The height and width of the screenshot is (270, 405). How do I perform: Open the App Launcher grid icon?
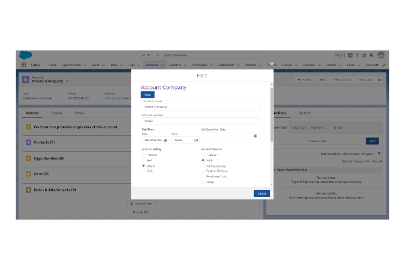coord(24,65)
